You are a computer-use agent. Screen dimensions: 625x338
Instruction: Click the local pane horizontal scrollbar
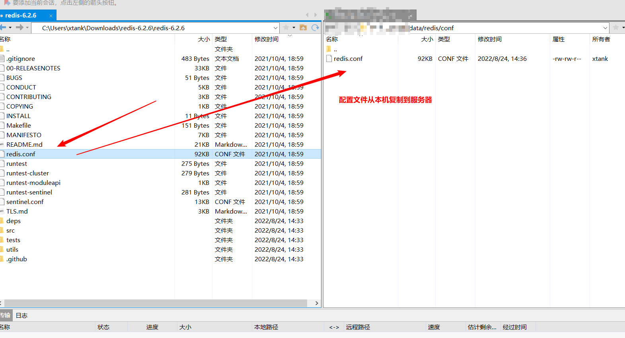point(155,303)
